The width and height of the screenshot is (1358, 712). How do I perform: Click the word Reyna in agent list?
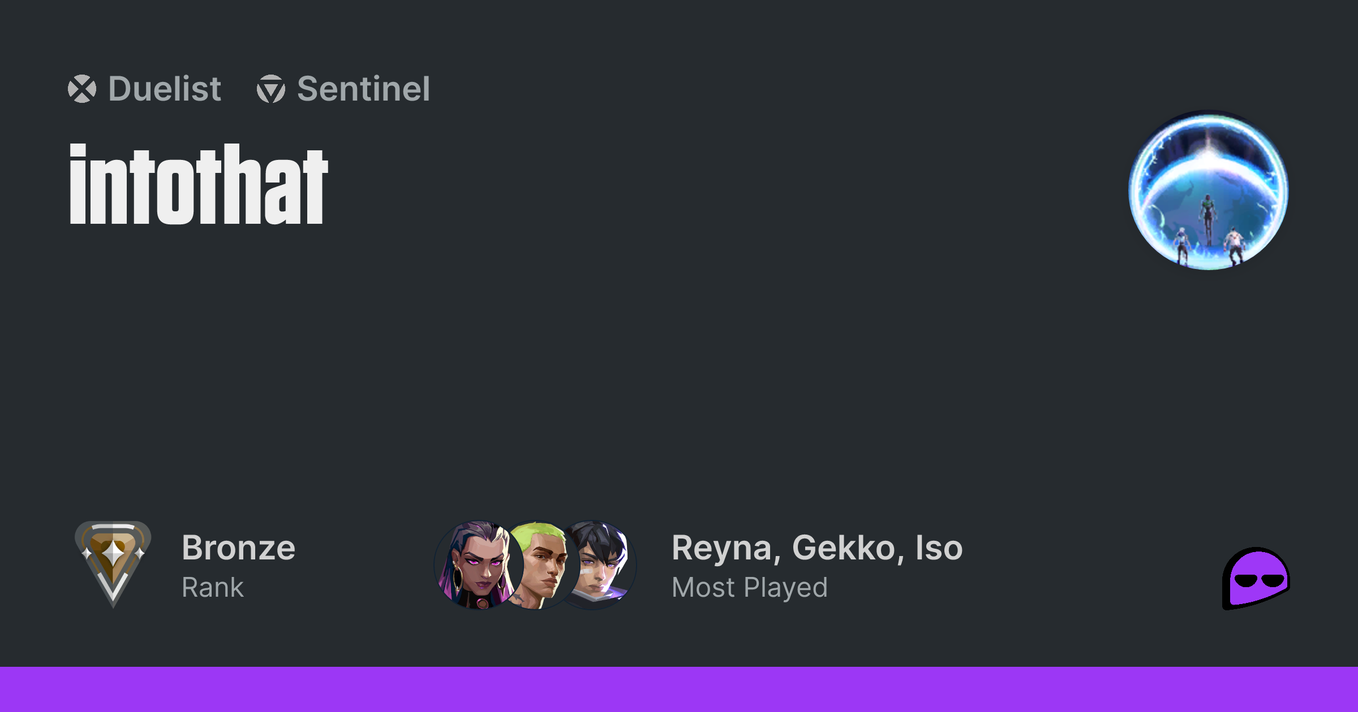coord(722,548)
